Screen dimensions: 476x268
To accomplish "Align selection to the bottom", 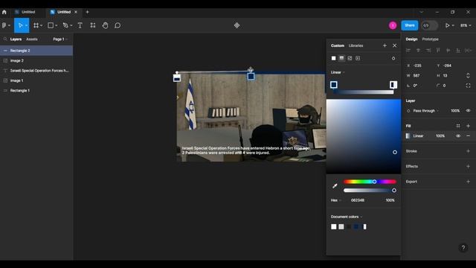I will (x=458, y=50).
